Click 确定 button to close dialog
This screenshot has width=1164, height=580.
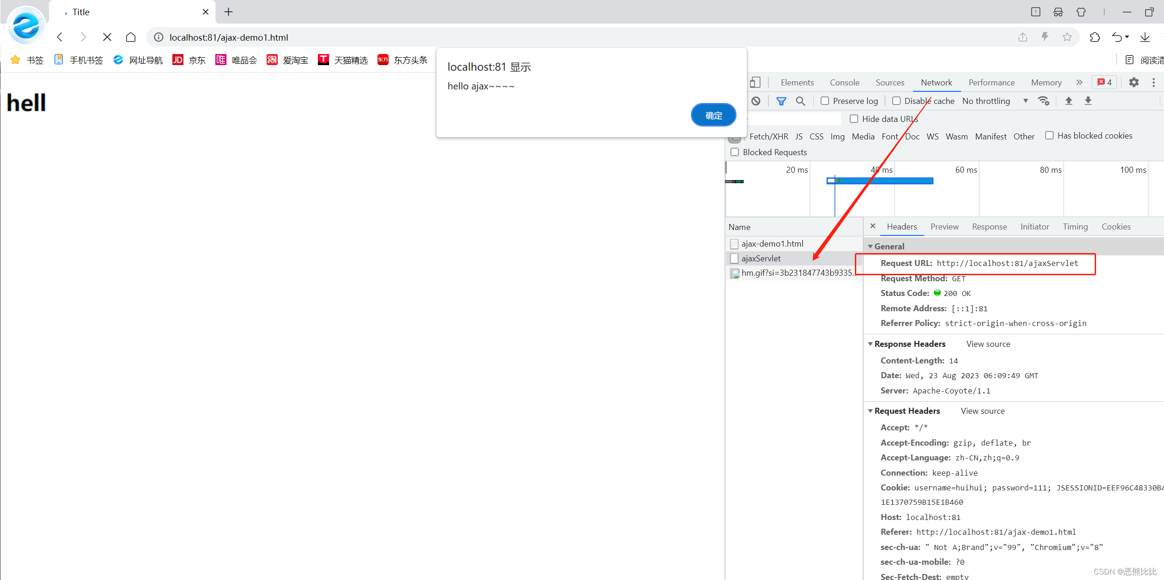click(x=713, y=114)
